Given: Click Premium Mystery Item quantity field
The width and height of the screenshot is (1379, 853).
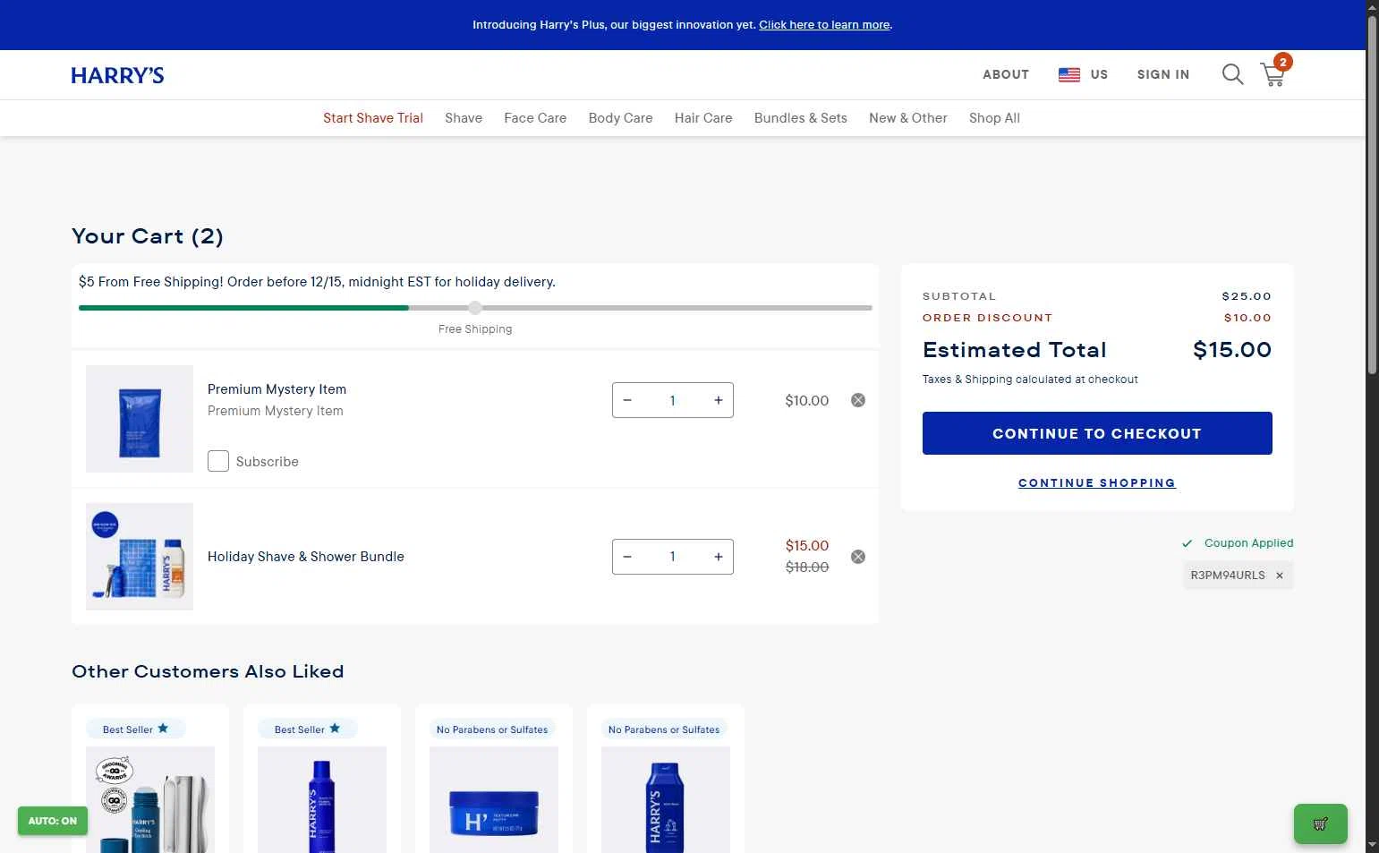Looking at the screenshot, I should click(673, 400).
